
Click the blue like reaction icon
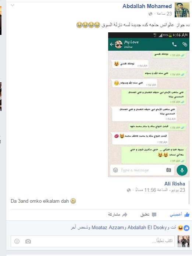186,228
